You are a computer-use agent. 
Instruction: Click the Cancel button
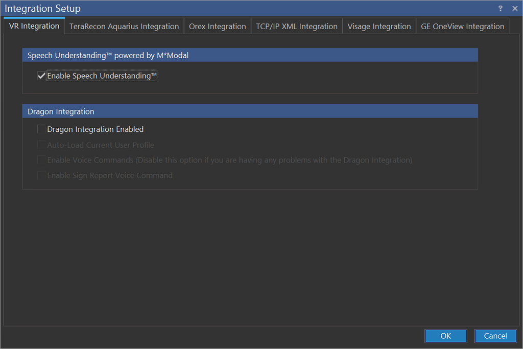(495, 336)
